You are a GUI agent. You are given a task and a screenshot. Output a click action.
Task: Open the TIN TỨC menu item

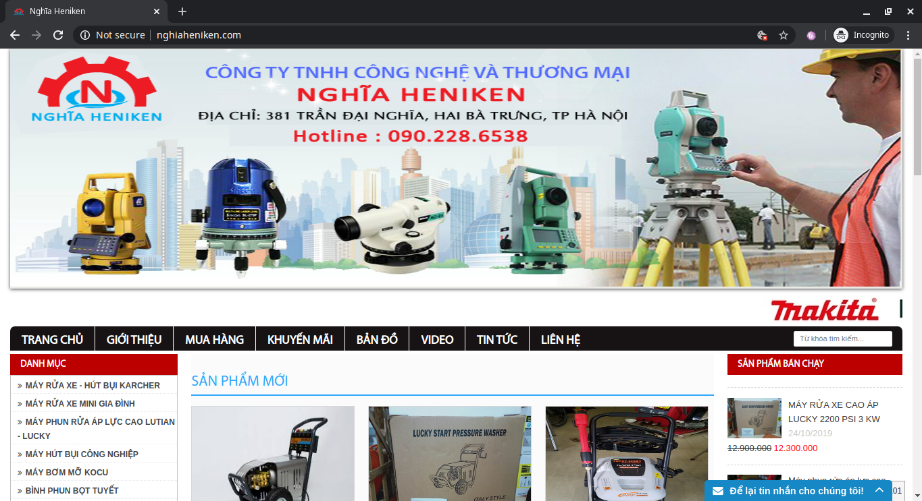click(497, 339)
